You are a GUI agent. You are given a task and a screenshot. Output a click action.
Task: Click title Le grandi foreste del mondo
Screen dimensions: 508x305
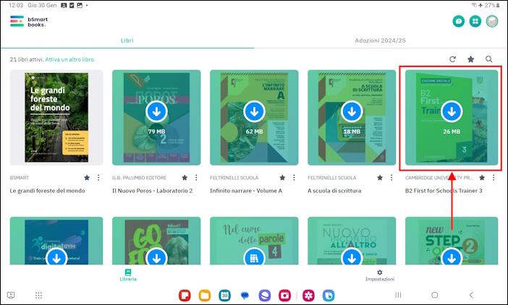pyautogui.click(x=47, y=191)
